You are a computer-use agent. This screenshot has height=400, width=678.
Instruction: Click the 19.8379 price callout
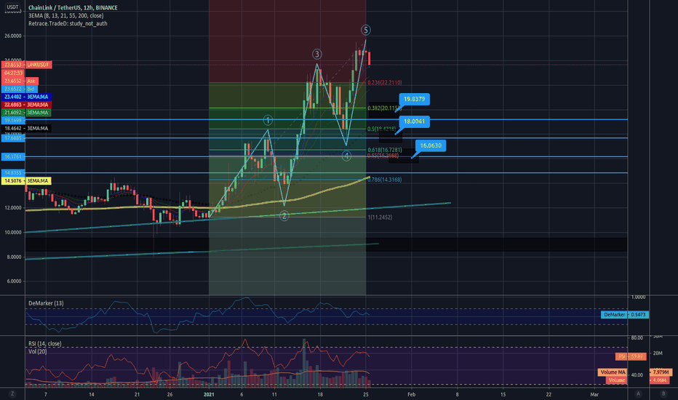tap(414, 99)
